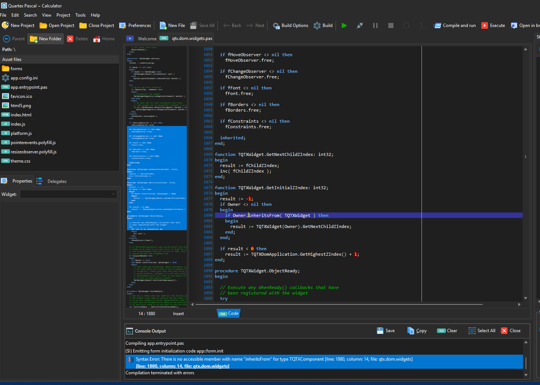Copy the console output text
This screenshot has height=385, width=540.
pyautogui.click(x=417, y=331)
